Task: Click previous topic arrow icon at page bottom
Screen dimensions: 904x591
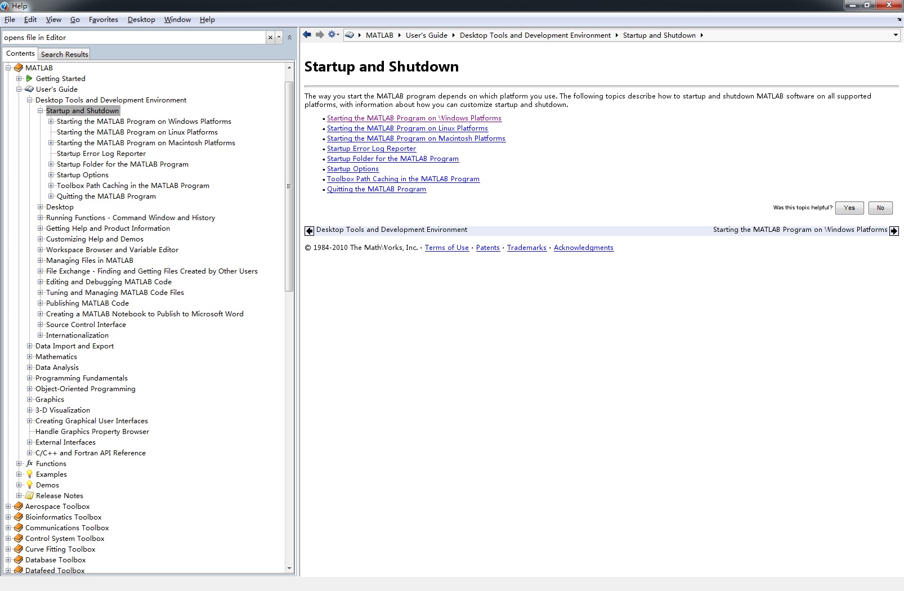Action: pos(309,230)
